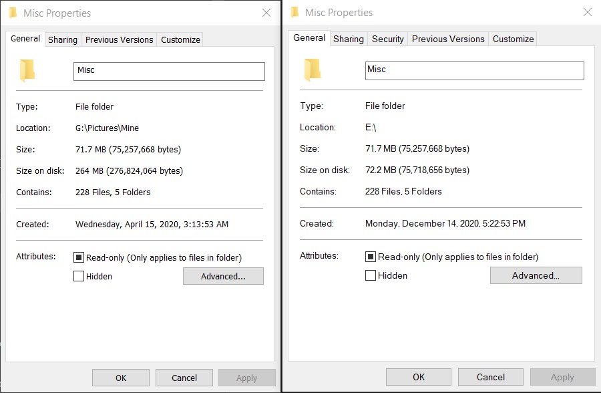
Task: Click location text E:\
Action: (x=371, y=128)
